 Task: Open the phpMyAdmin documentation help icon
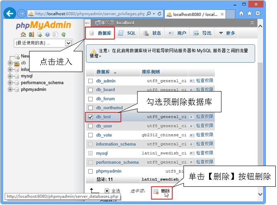tap(47, 34)
